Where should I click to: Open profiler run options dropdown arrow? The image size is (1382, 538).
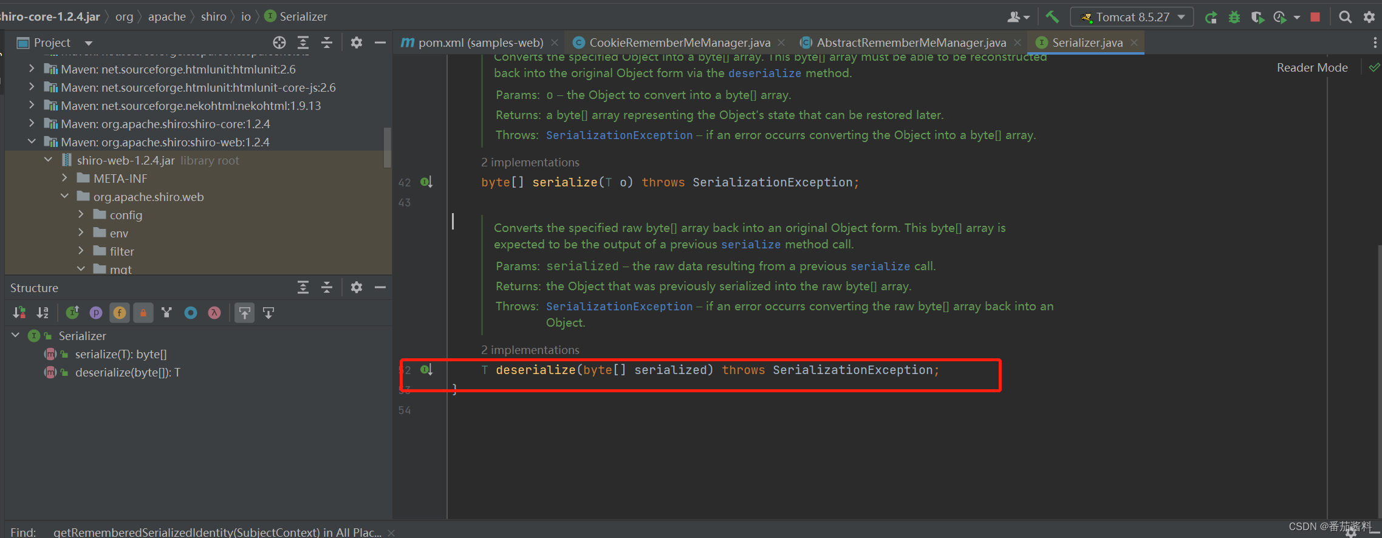[x=1297, y=17]
